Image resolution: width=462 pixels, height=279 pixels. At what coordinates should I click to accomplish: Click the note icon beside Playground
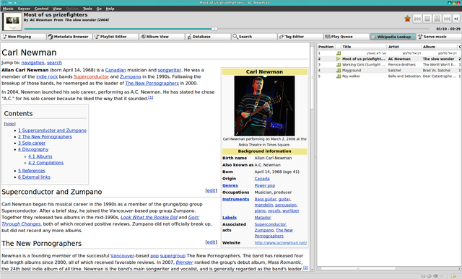[339, 71]
